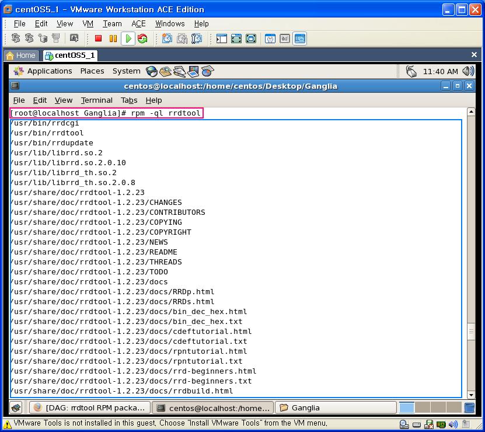Enter full screen mode icon

pos(251,39)
